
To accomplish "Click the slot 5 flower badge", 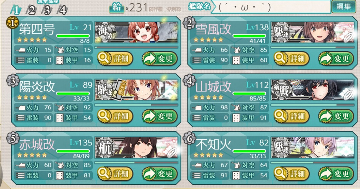I will [12, 139].
